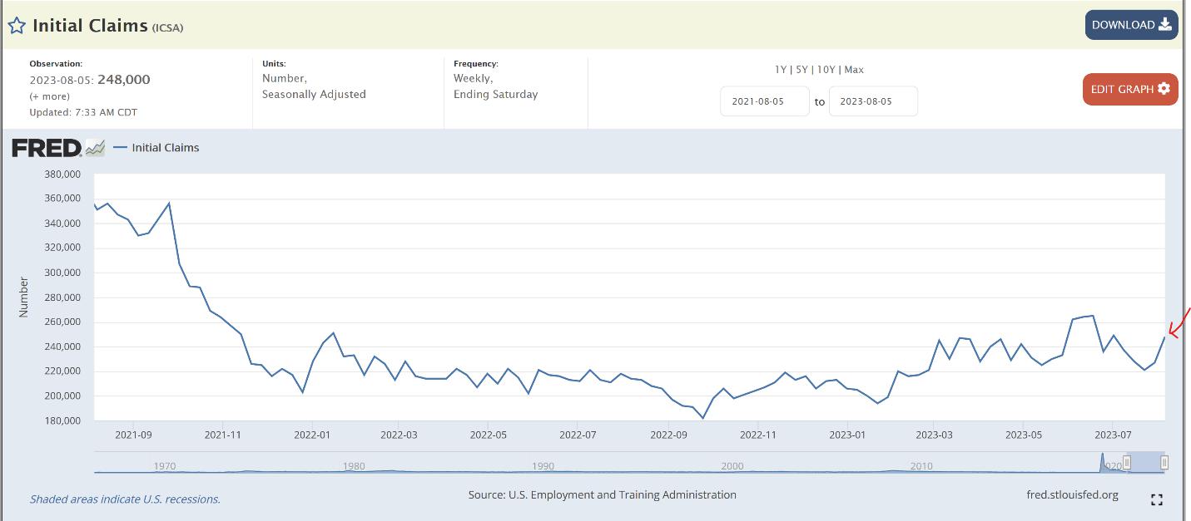
Task: Show the Max date range
Action: point(853,70)
